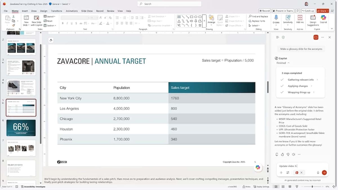
Task: Click the Search box in title bar
Action: pos(169,4)
